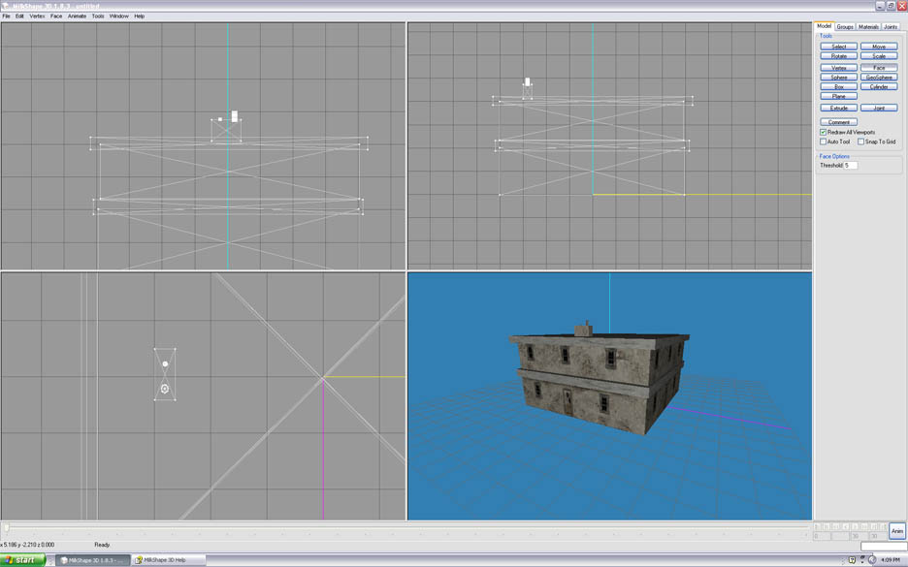The width and height of the screenshot is (908, 567).
Task: Click the Ready status text
Action: click(x=102, y=545)
